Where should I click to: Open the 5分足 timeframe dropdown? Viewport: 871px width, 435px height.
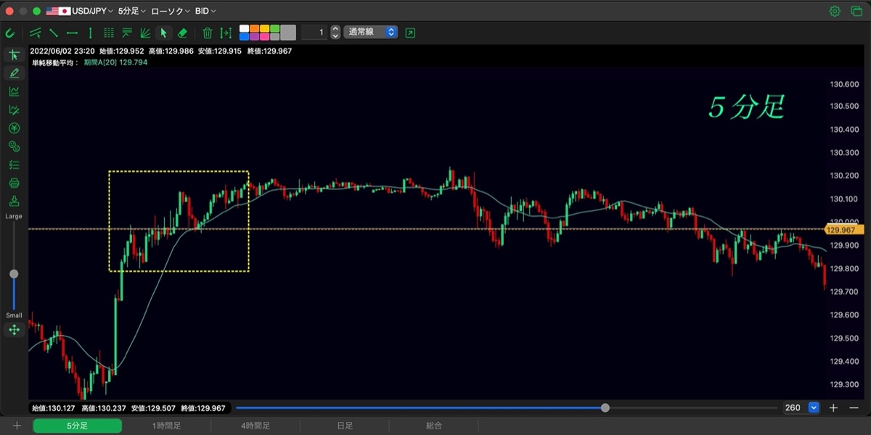click(x=131, y=11)
